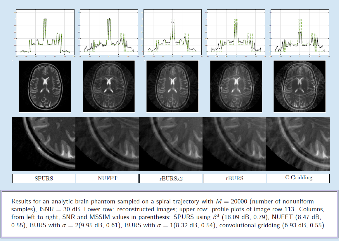Click the rBURS zoomed brain crop
The width and height of the screenshot is (339, 241).
click(234, 144)
